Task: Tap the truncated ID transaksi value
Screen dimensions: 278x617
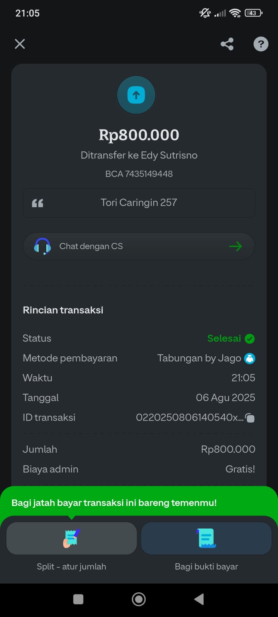Action: 189,418
